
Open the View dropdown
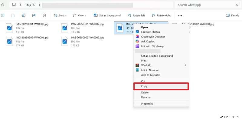click(80, 15)
